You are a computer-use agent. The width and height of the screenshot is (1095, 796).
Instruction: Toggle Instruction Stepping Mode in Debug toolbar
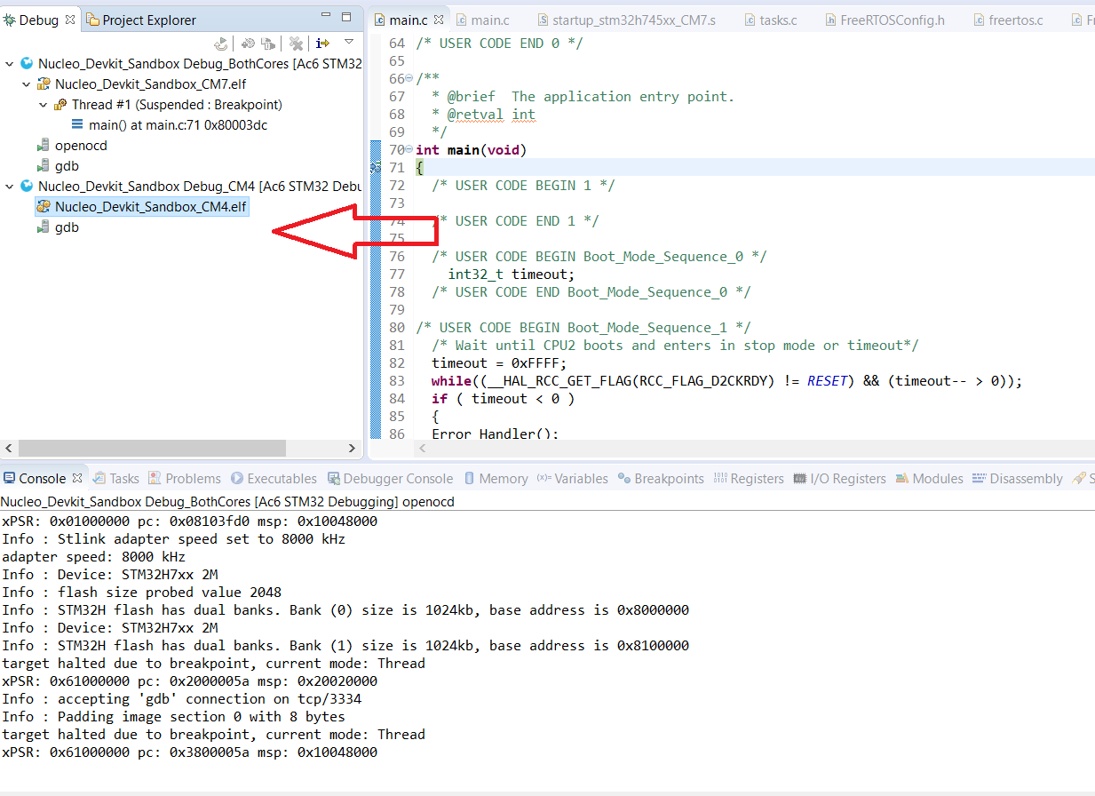322,43
